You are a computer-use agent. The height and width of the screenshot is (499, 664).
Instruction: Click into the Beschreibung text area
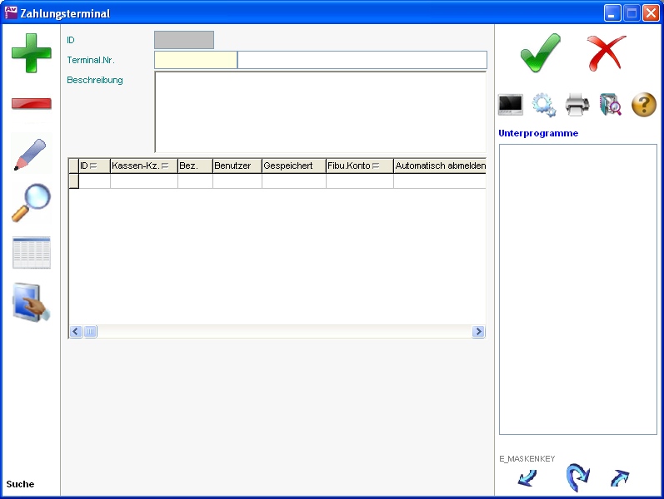pyautogui.click(x=320, y=111)
